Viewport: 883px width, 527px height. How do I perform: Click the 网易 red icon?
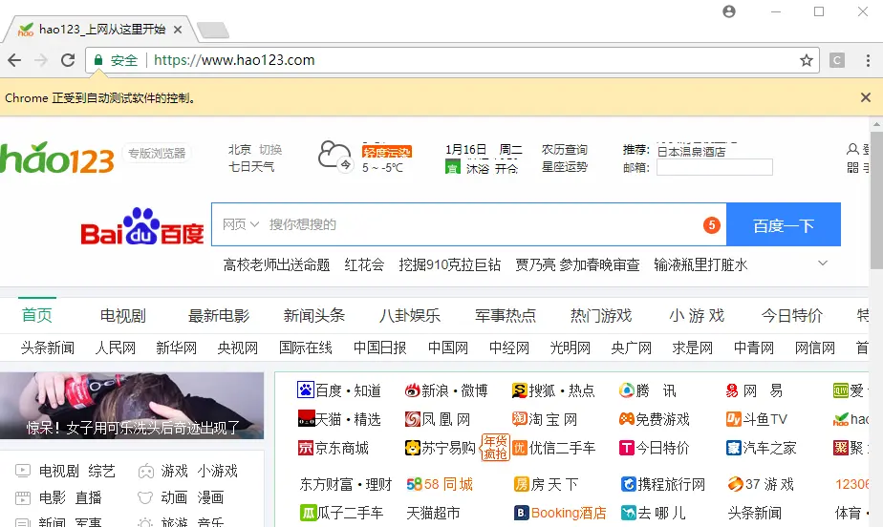point(732,390)
